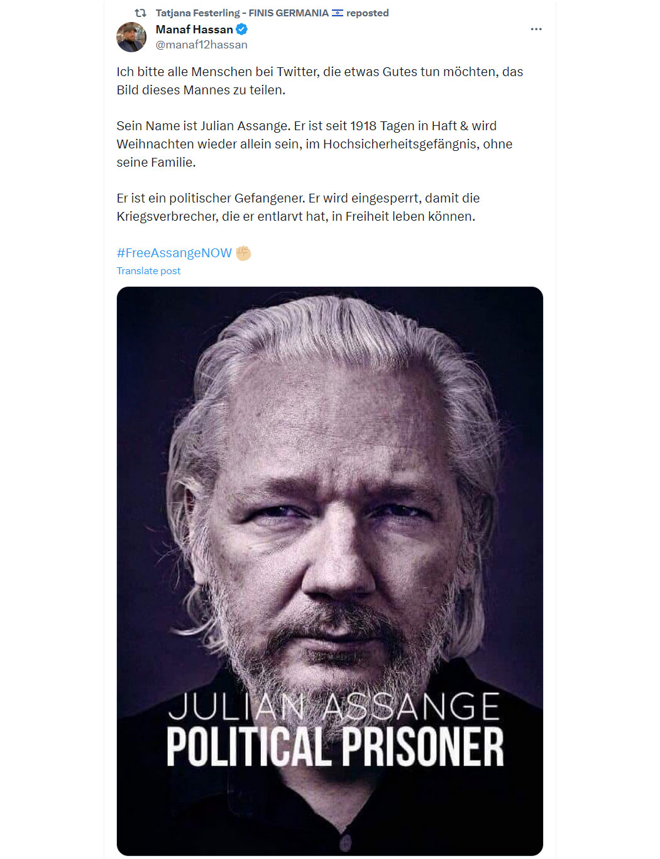Open the three-dot More menu
Viewport: 660px width, 859px height.
[536, 29]
